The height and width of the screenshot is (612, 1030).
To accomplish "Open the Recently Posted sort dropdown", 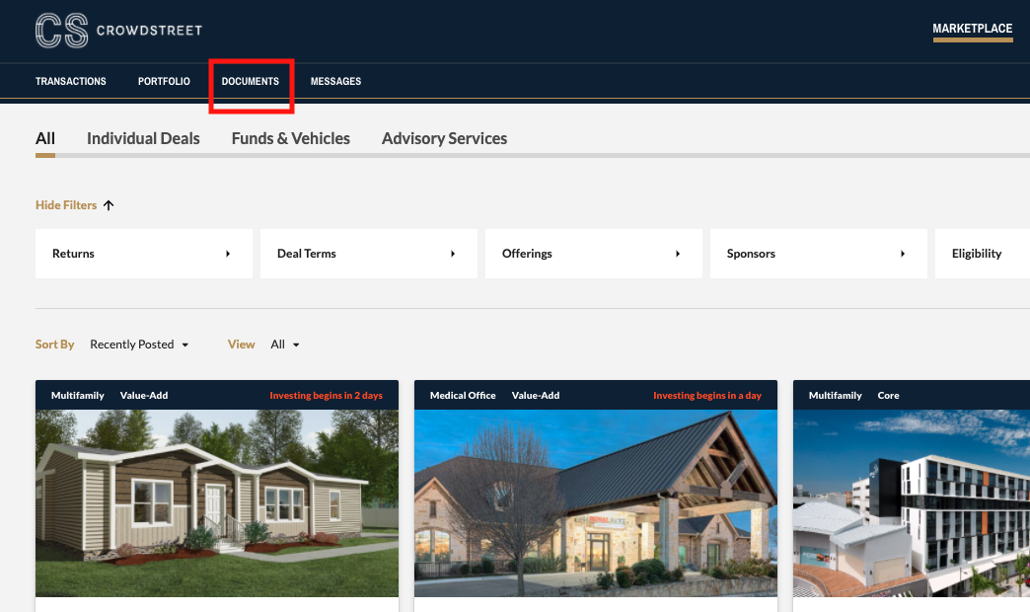I will 139,344.
